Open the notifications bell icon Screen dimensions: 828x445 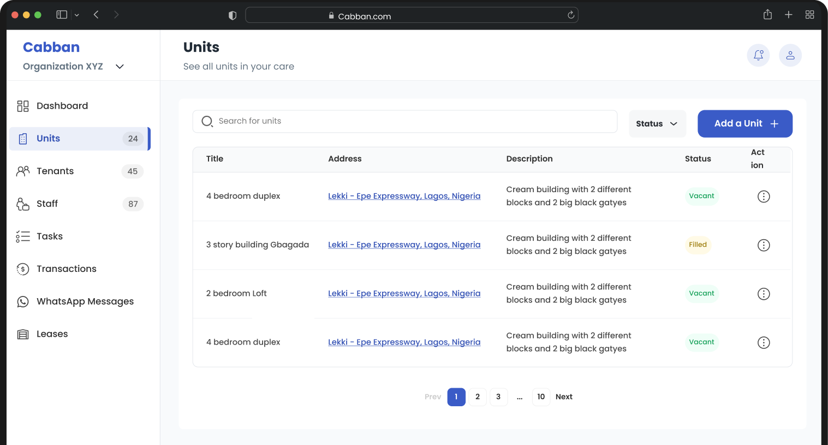(758, 55)
